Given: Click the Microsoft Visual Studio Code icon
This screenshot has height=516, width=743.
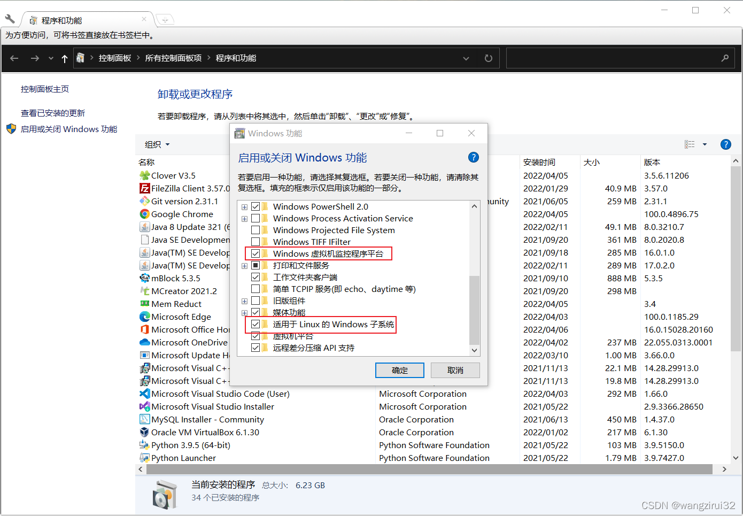Looking at the screenshot, I should pos(144,394).
